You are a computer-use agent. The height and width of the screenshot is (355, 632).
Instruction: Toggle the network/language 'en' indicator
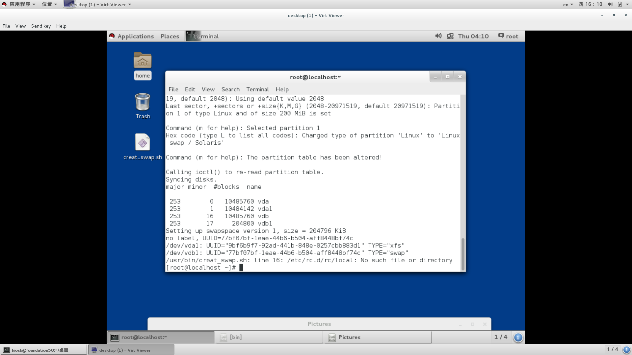(566, 4)
